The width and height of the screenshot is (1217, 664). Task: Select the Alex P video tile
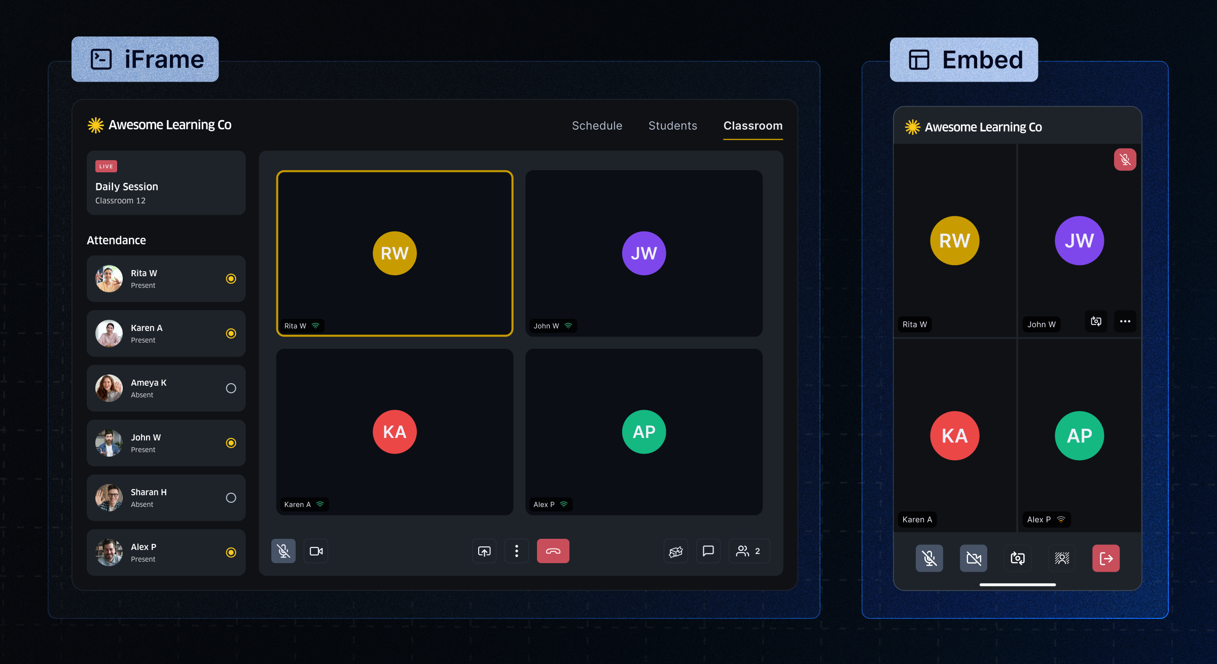click(644, 432)
